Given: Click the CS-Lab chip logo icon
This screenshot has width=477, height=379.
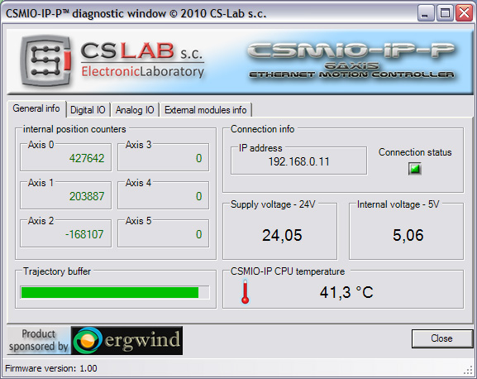Looking at the screenshot, I should pyautogui.click(x=46, y=61).
